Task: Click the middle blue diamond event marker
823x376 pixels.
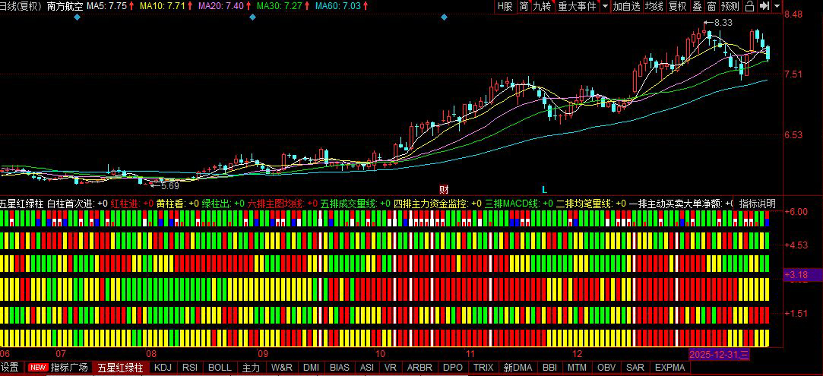Action: click(252, 17)
